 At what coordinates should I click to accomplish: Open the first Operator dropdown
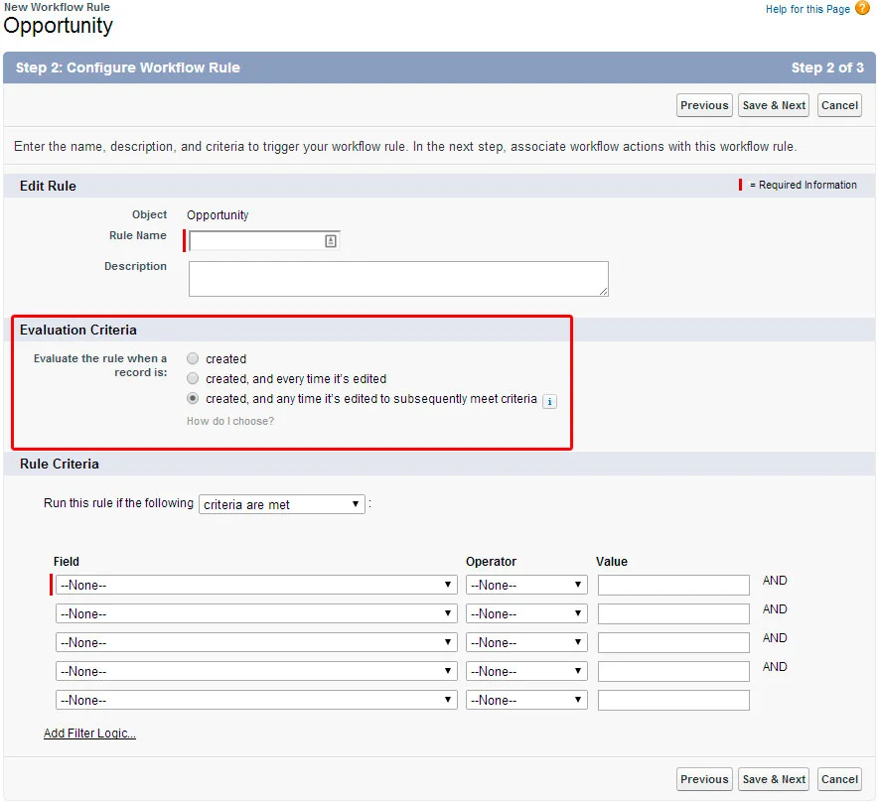(x=525, y=585)
